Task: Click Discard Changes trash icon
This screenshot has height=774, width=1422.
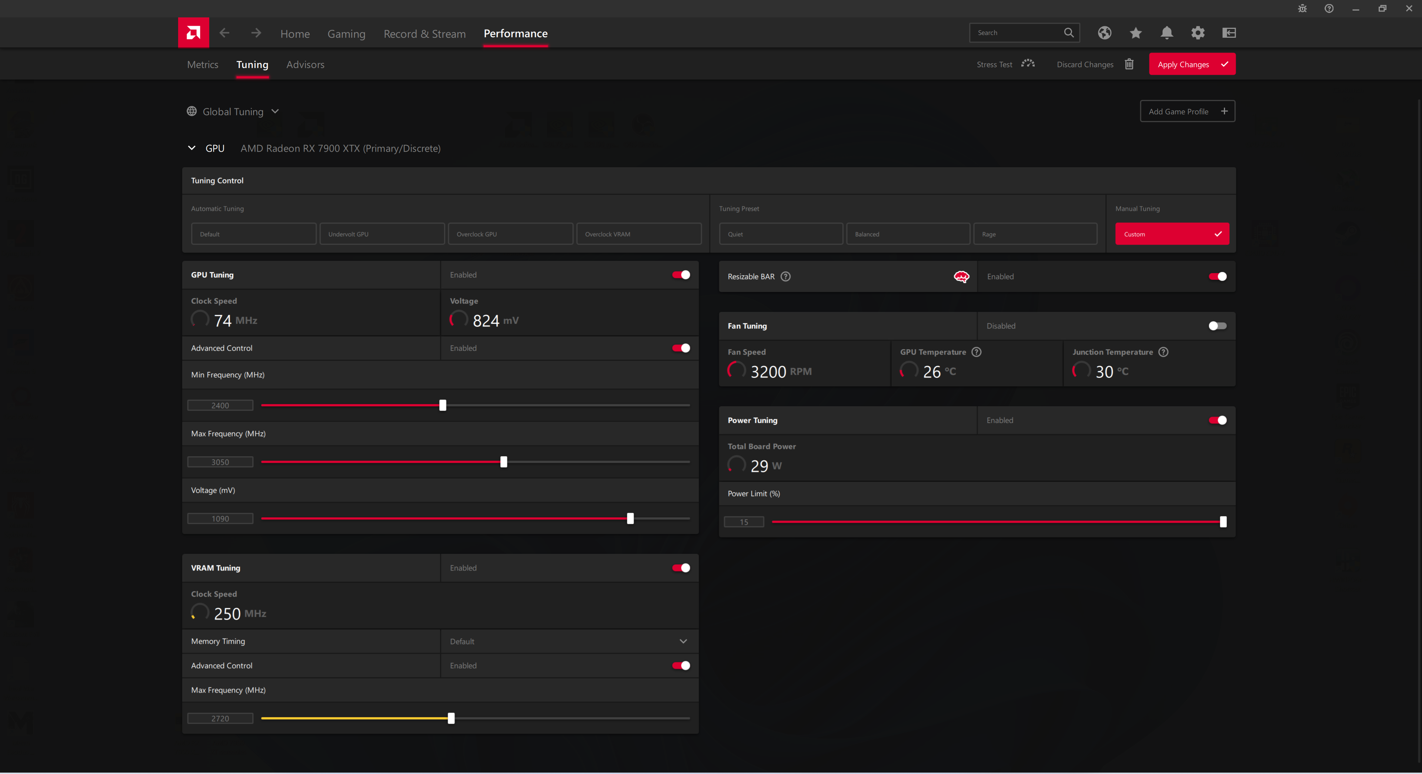Action: pos(1129,64)
